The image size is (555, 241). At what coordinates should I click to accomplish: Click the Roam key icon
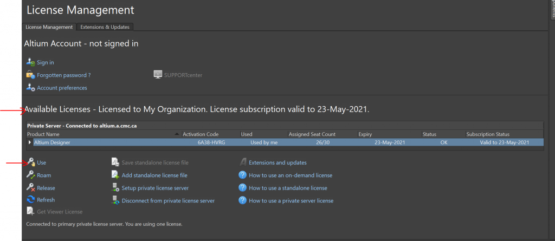[x=31, y=175]
